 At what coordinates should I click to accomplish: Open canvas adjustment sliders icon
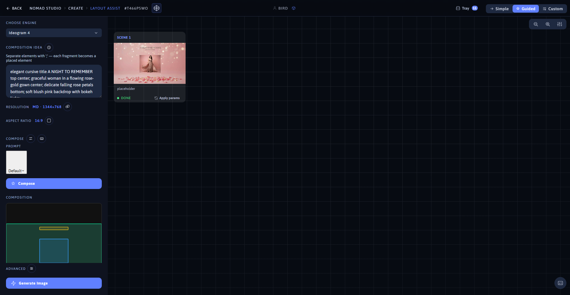[560, 24]
